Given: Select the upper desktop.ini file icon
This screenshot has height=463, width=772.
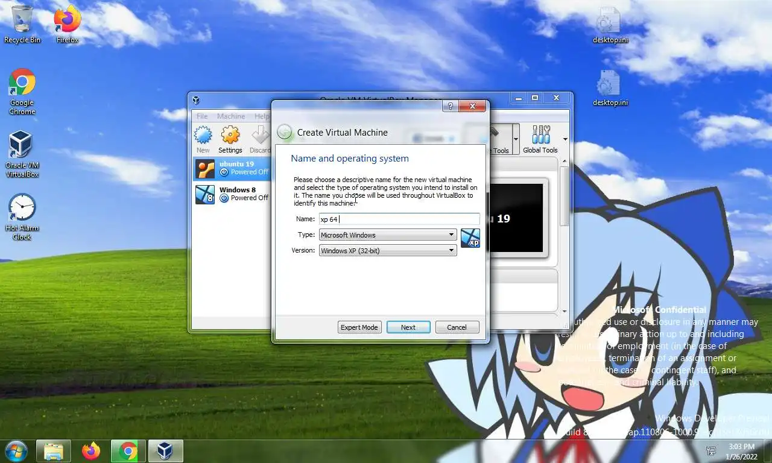Looking at the screenshot, I should pyautogui.click(x=610, y=24).
